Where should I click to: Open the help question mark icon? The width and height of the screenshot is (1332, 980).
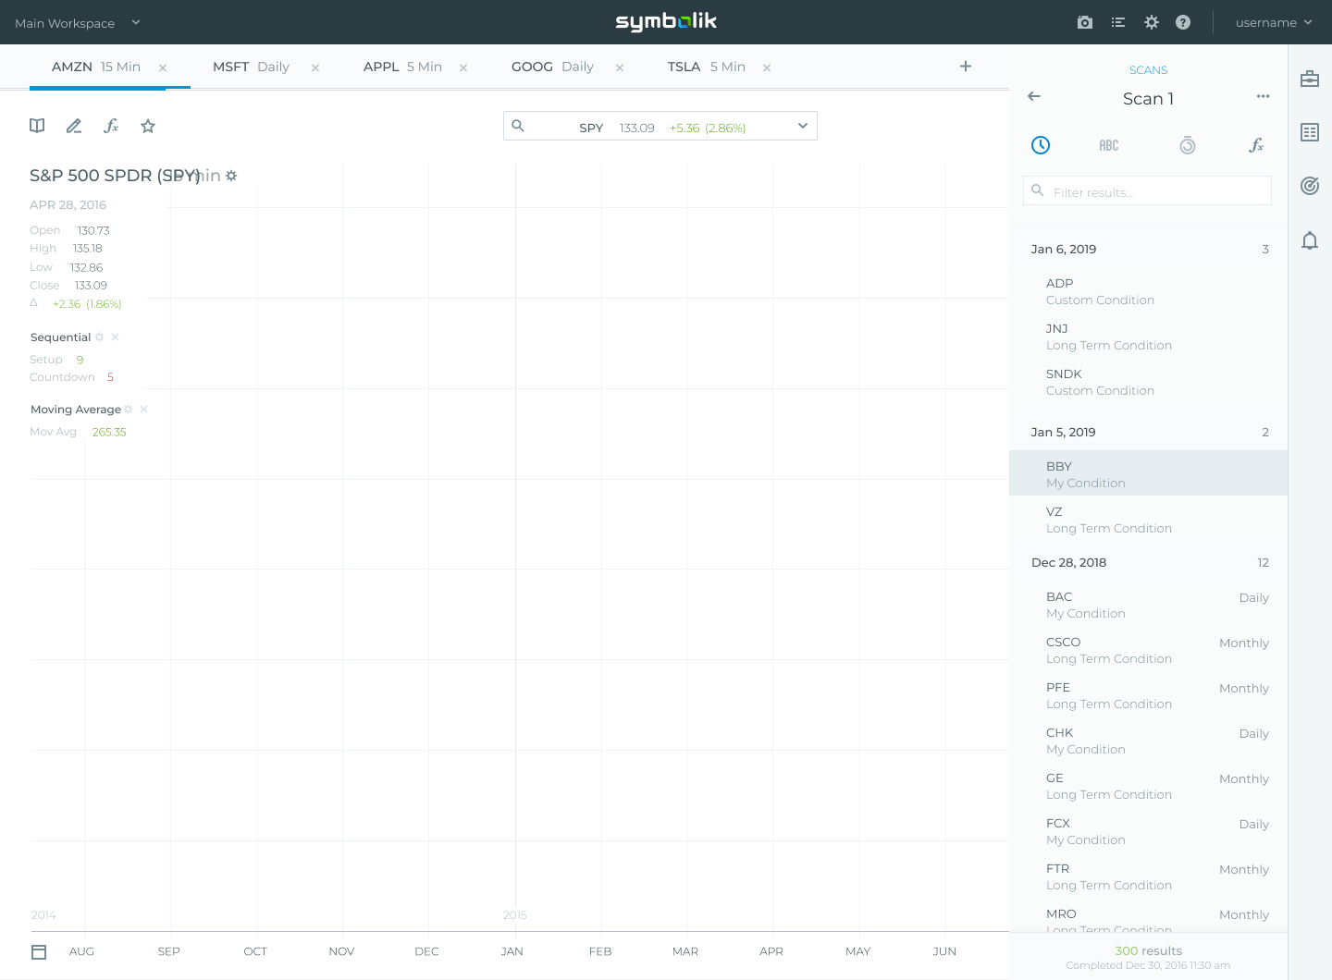click(x=1183, y=22)
